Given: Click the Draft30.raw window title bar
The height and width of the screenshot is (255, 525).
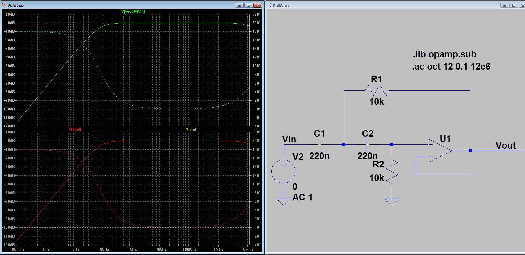Looking at the screenshot, I should pyautogui.click(x=111, y=5).
